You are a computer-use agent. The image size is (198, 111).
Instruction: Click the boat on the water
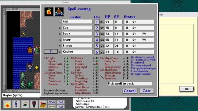tap(30, 50)
